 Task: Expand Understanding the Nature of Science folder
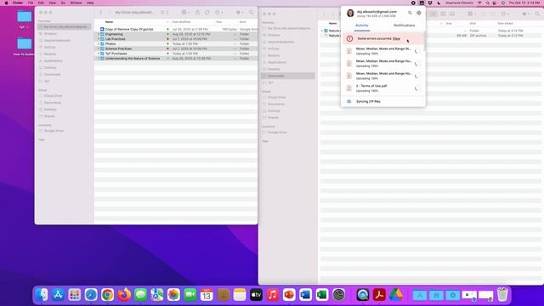99,59
